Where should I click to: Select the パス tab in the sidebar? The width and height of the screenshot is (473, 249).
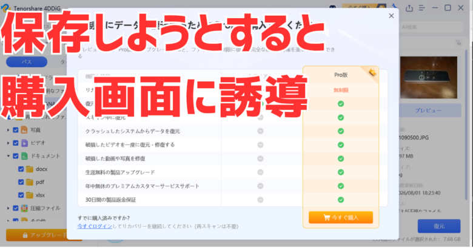pos(27,62)
